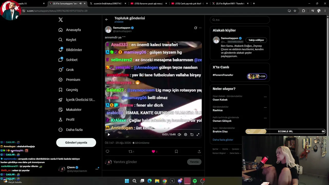
Task: Mute the X'te Samustappen browser tab
Action: pyautogui.click(x=81, y=4)
